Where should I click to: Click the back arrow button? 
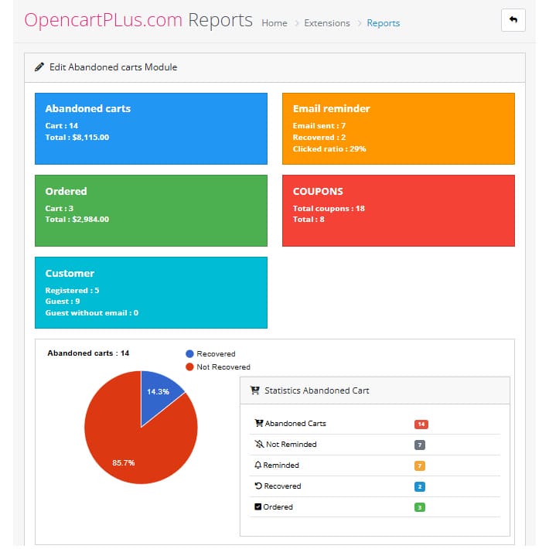coord(513,21)
